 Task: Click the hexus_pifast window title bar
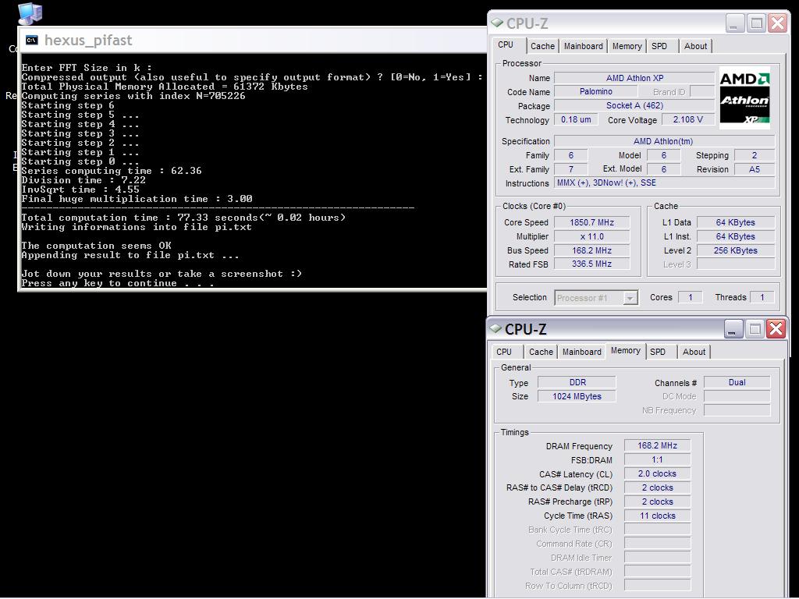[x=252, y=41]
